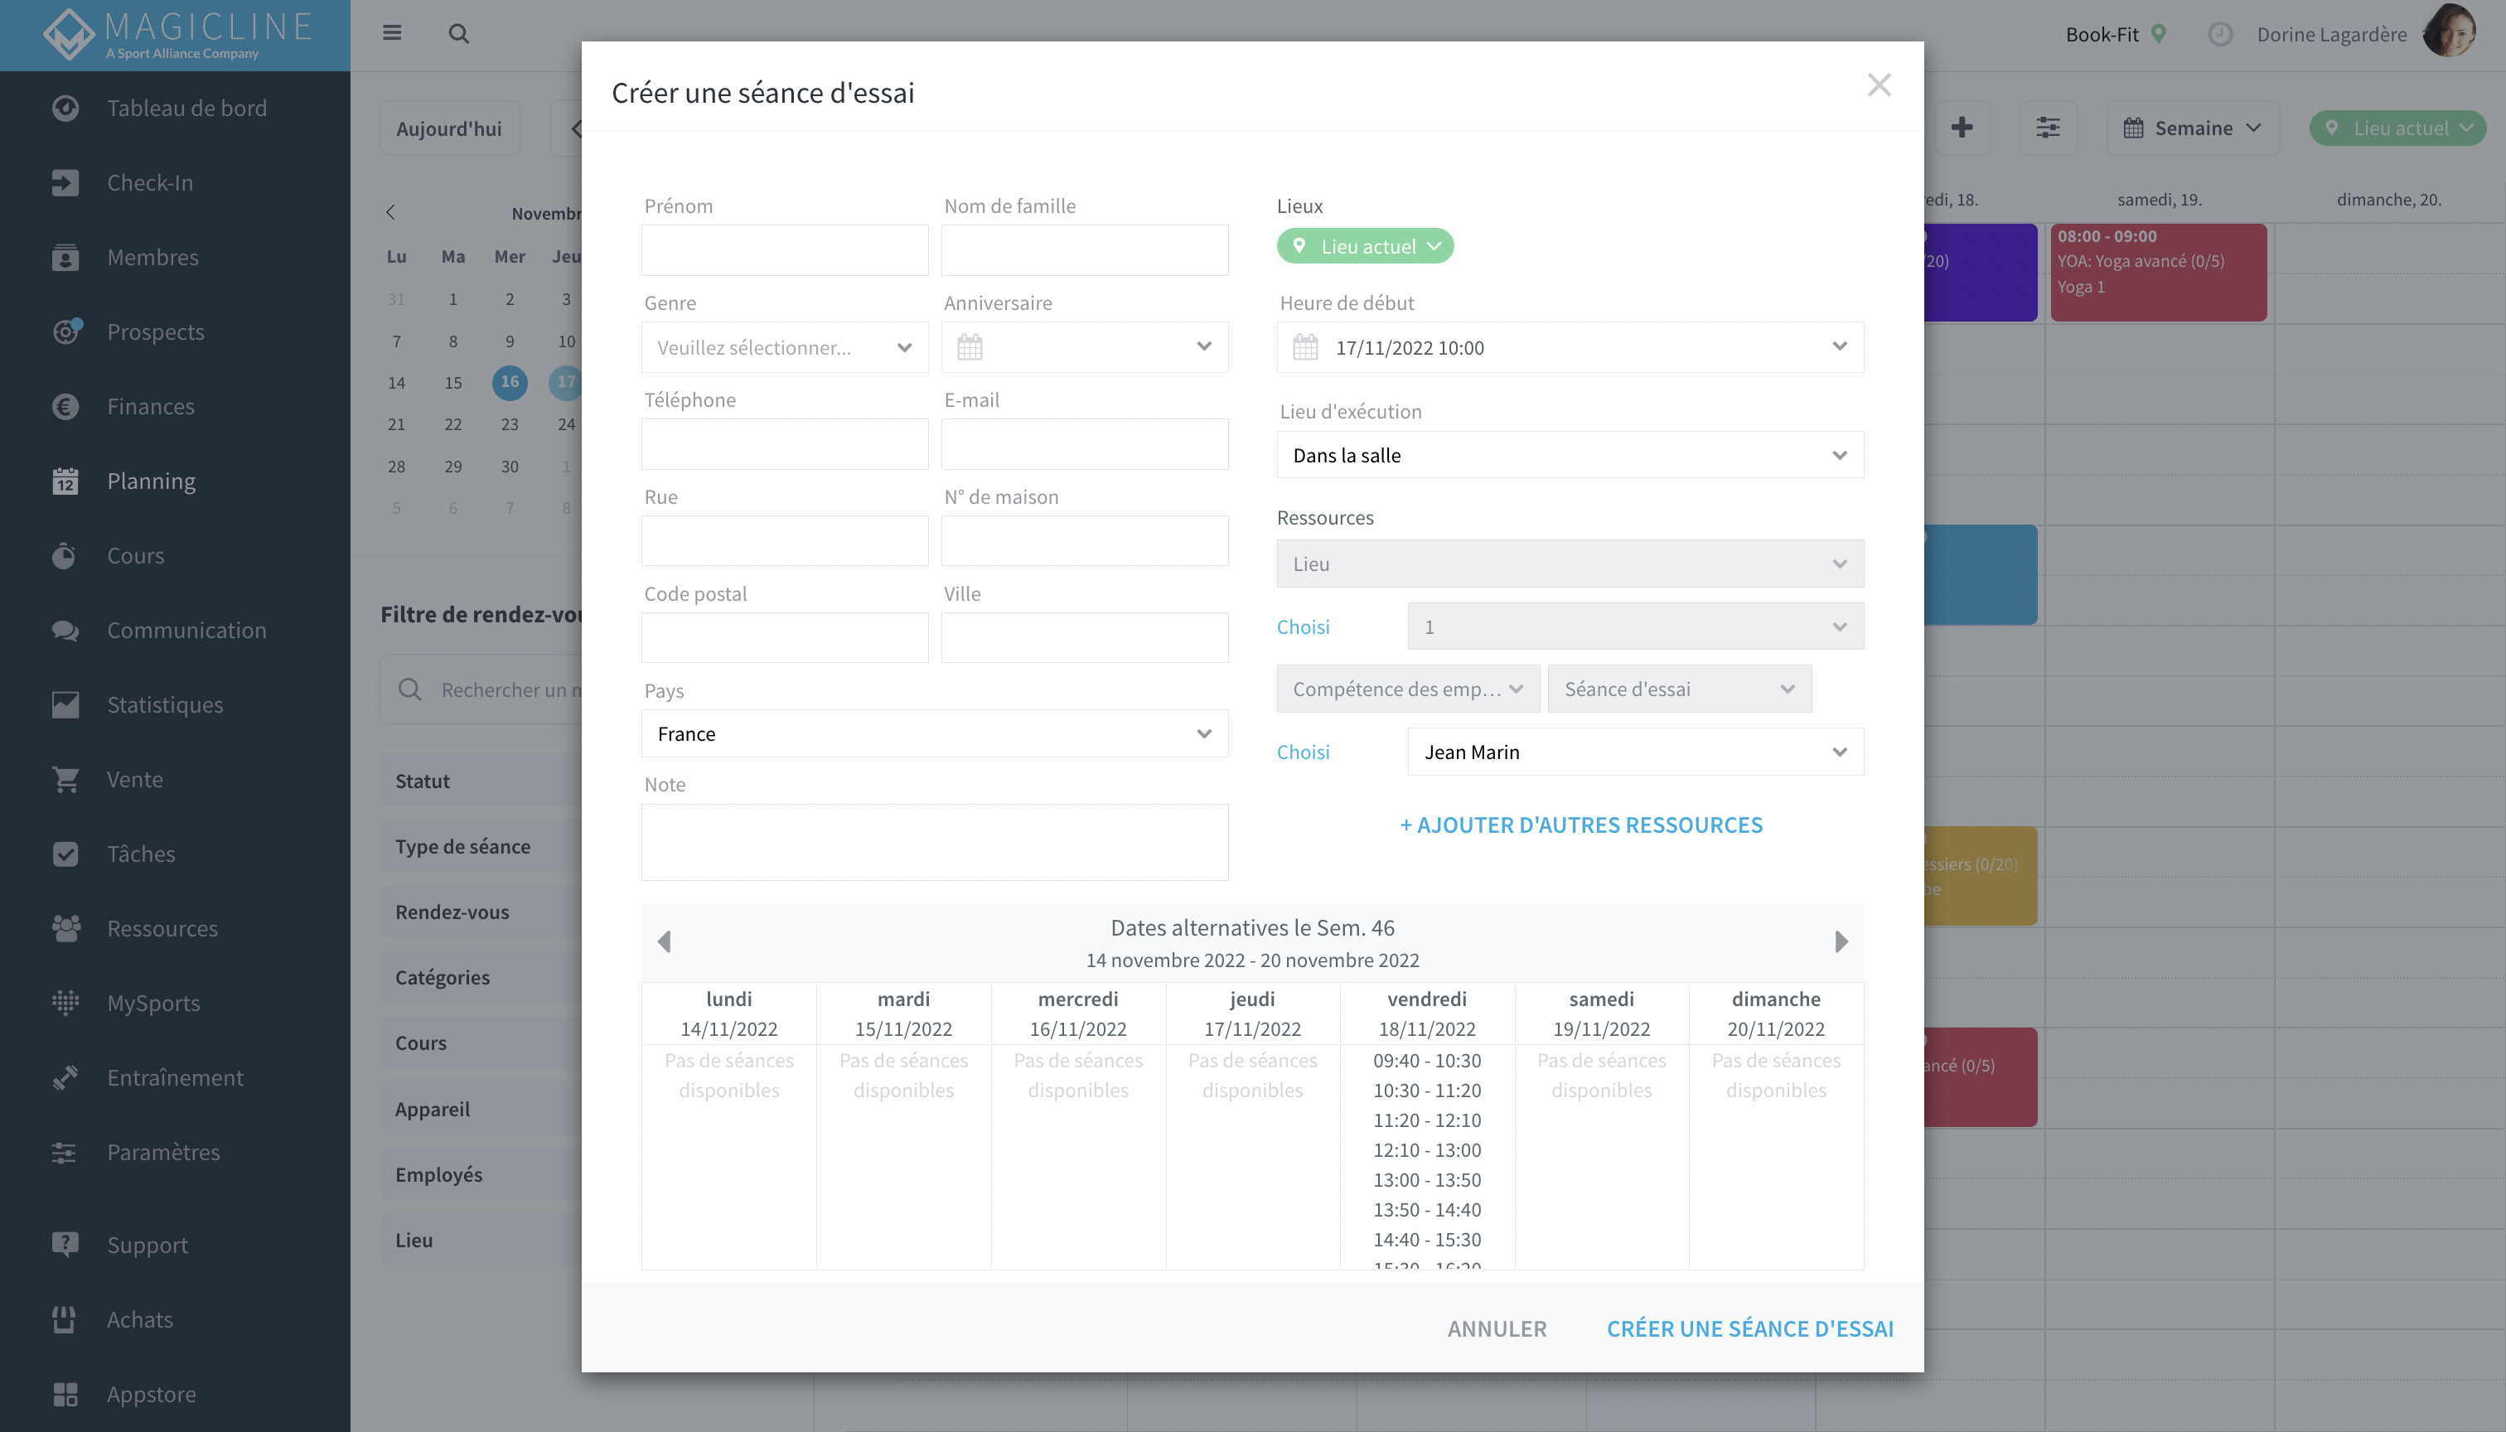Image resolution: width=2506 pixels, height=1432 pixels.
Task: Open MySports dotted icon
Action: pos(65,1004)
